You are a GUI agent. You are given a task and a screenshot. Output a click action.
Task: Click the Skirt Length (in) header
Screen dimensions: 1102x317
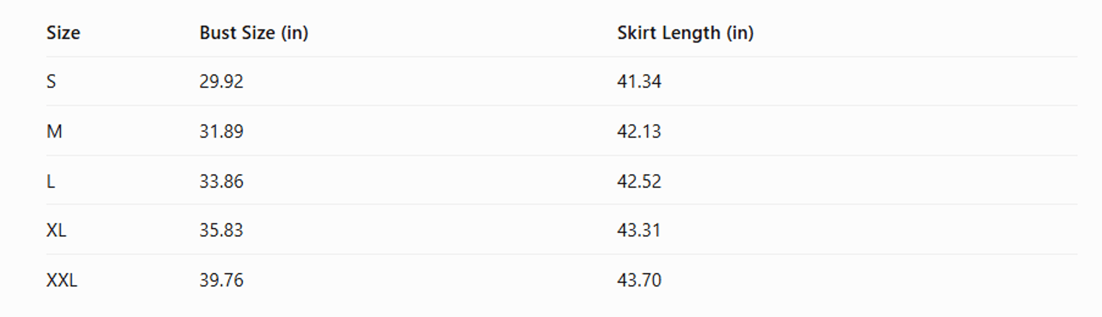coord(685,33)
